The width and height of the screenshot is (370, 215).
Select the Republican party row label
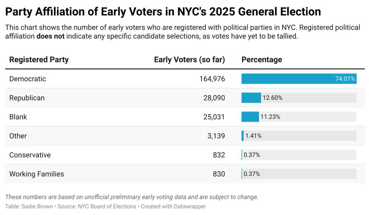click(x=27, y=98)
